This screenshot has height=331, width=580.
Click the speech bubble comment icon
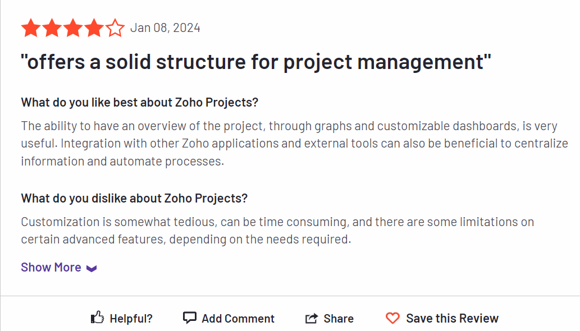(190, 318)
